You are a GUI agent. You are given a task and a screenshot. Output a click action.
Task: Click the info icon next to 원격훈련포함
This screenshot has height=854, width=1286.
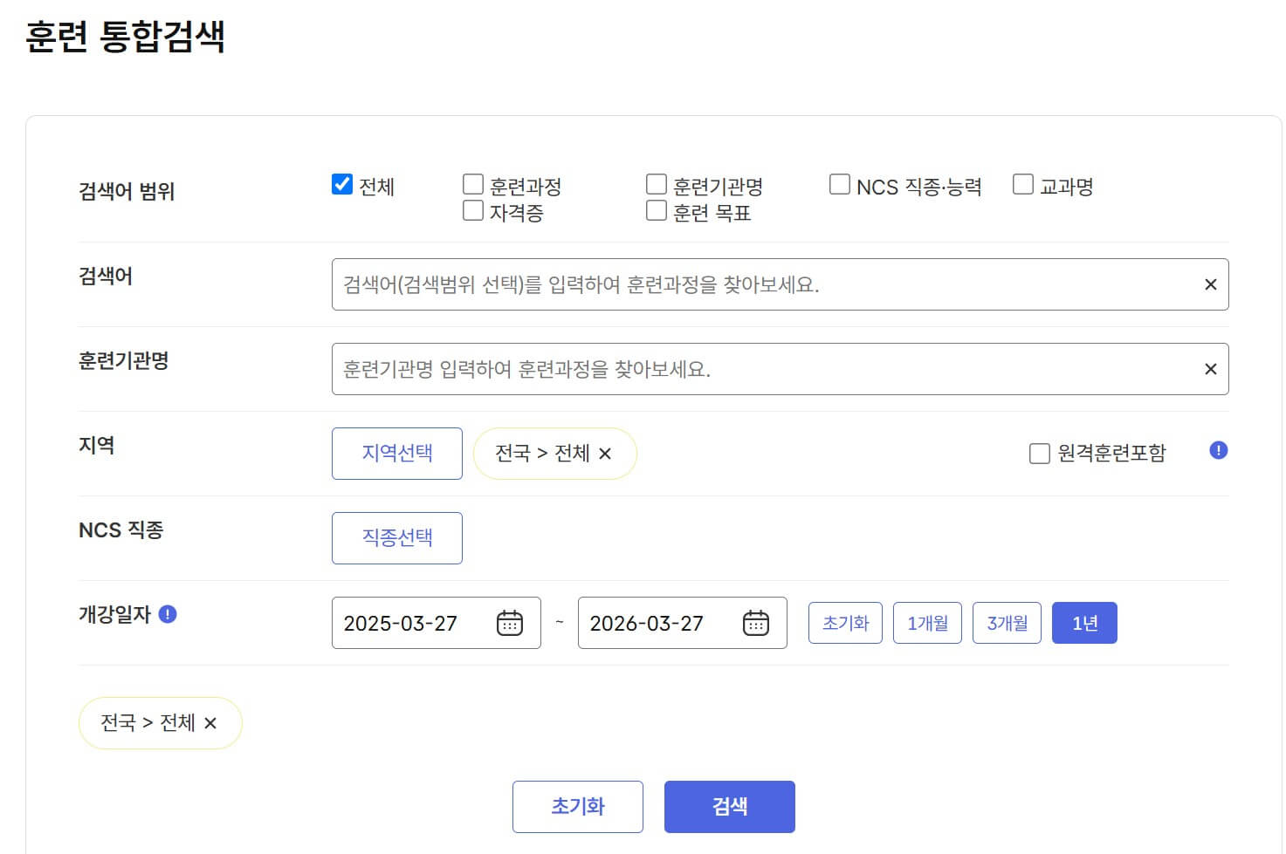(x=1218, y=451)
